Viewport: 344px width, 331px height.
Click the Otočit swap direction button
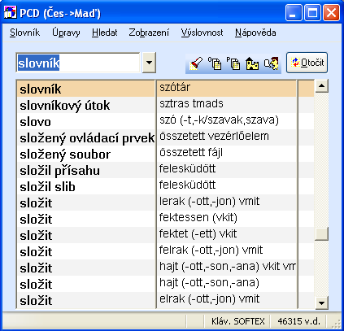pyautogui.click(x=307, y=63)
